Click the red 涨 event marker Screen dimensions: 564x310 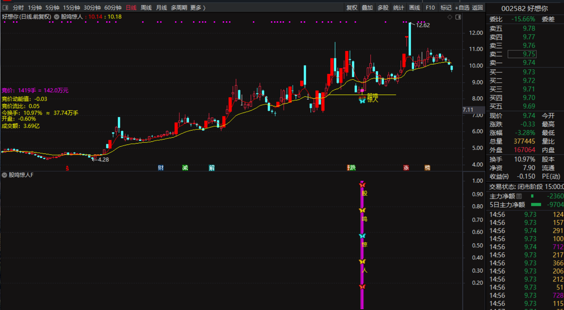[x=406, y=168]
